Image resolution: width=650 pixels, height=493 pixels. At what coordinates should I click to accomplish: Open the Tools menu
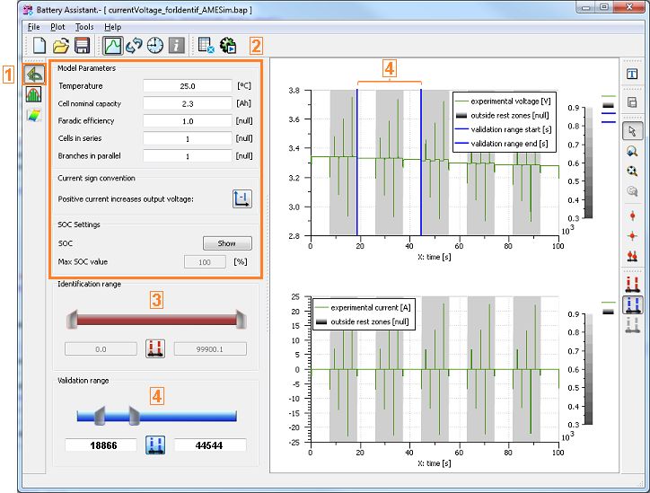(84, 27)
